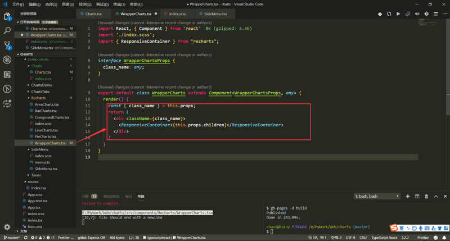Click the Sogou input method S icon
Viewport: 450px width, 241px height.
pos(394,228)
